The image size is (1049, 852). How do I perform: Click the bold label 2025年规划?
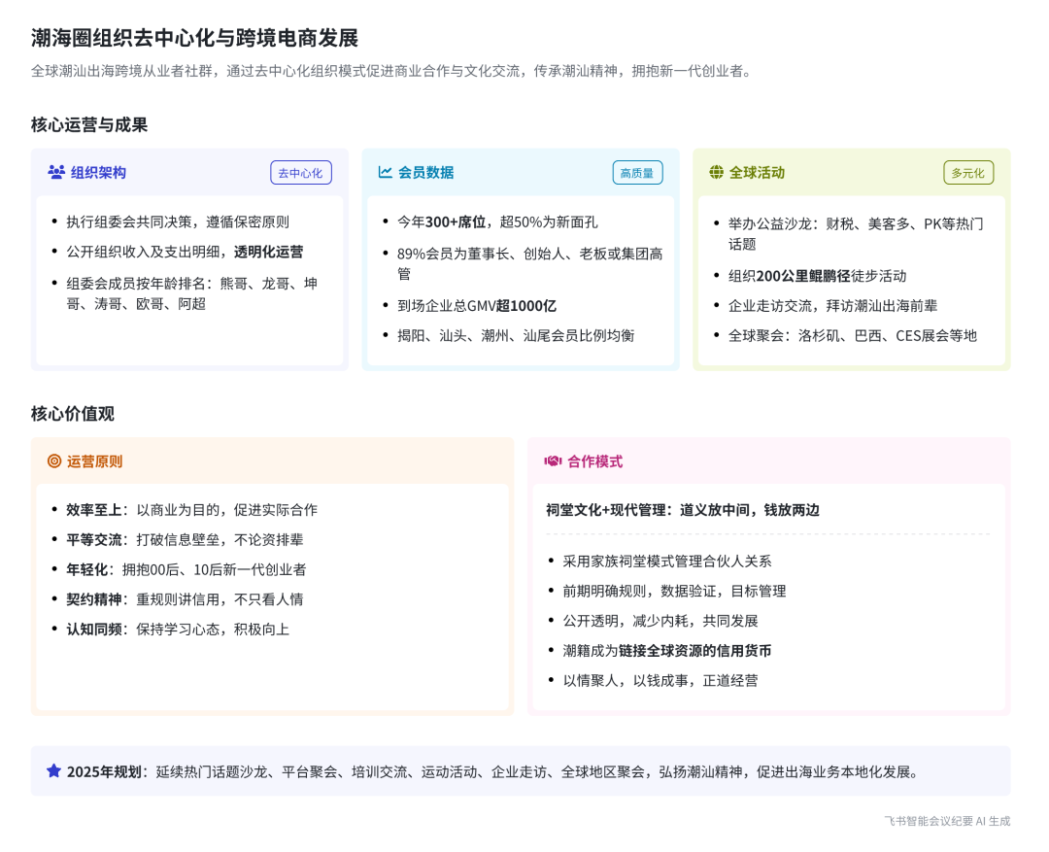[x=104, y=771]
